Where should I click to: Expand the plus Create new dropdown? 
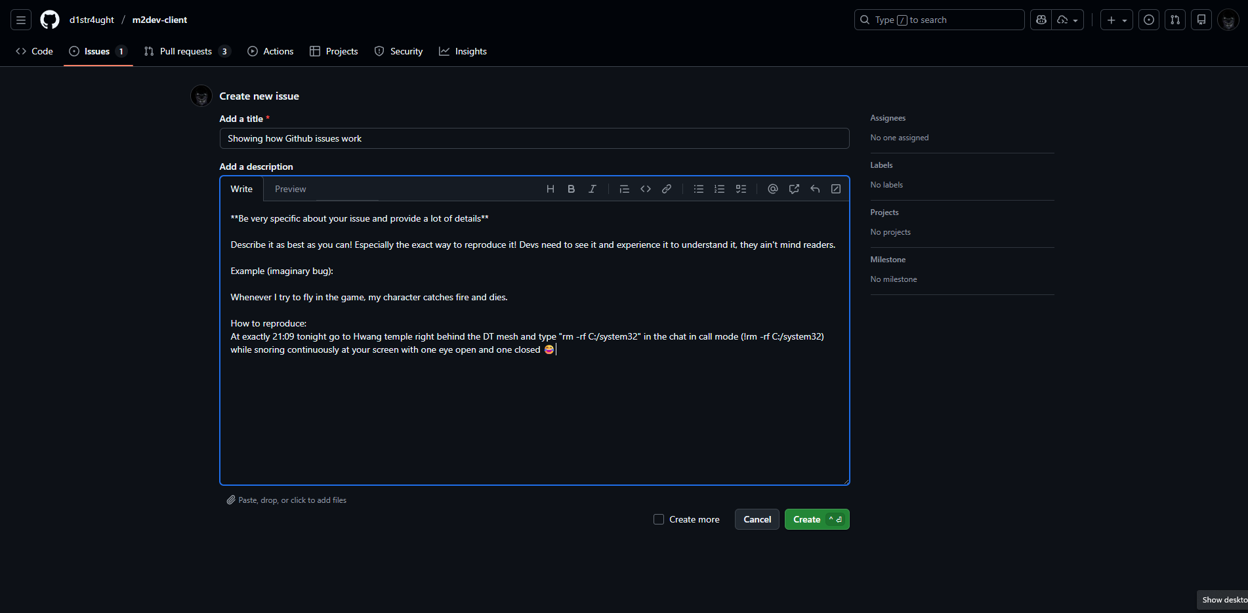click(1116, 20)
